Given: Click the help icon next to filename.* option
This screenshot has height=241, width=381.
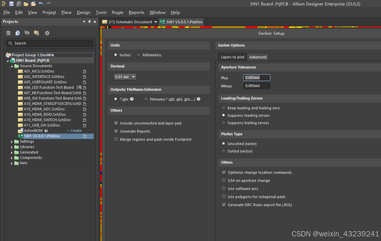Looking at the screenshot, I should pos(198,99).
